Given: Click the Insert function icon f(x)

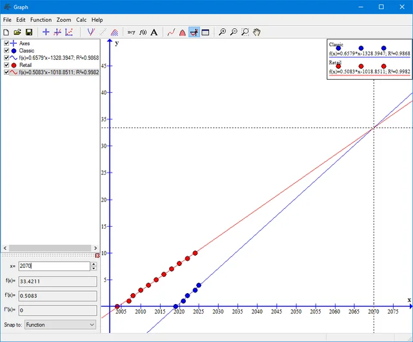Looking at the screenshot, I should click(x=143, y=32).
